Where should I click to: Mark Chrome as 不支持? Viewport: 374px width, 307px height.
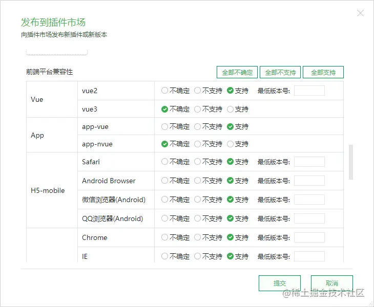(x=197, y=237)
